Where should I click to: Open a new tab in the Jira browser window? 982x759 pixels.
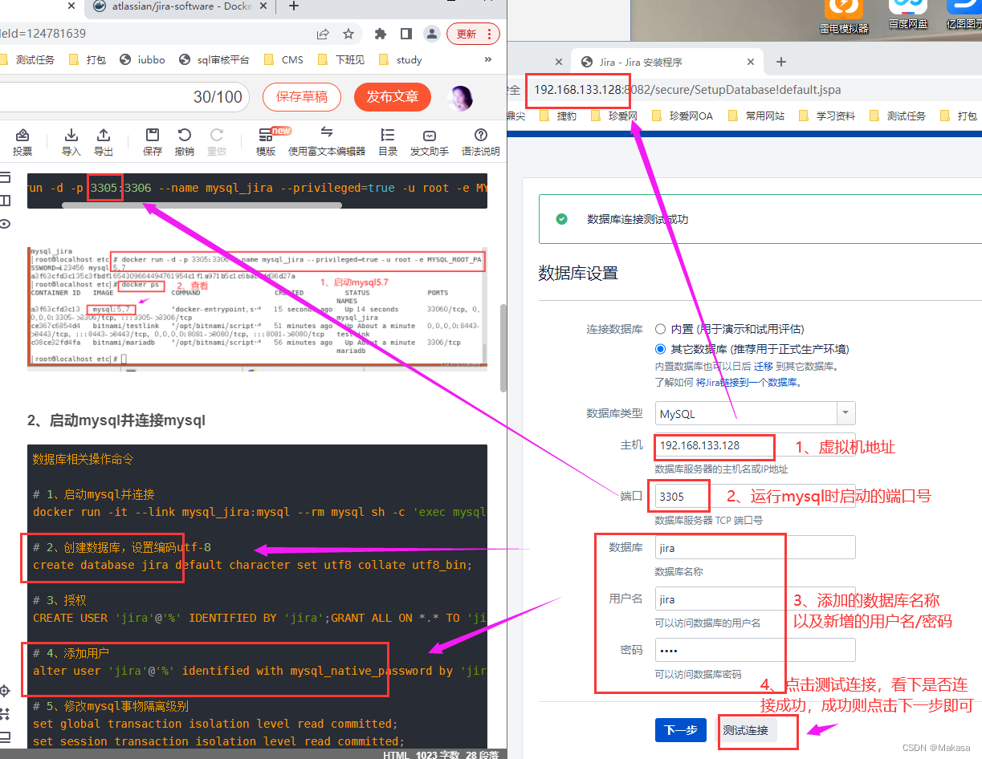(781, 62)
